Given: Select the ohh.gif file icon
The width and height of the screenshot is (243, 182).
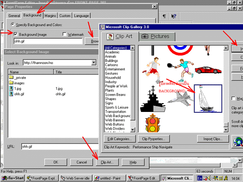Looking at the screenshot, I should (x=11, y=94).
